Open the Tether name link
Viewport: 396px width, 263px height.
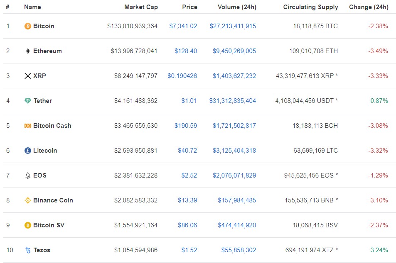coord(43,101)
